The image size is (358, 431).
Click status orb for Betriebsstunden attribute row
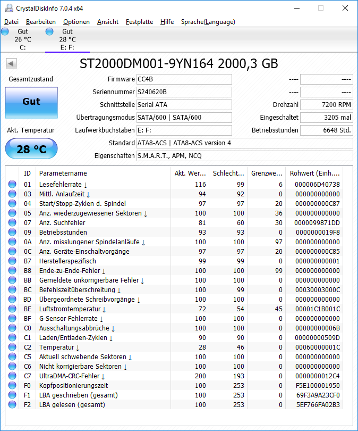pyautogui.click(x=12, y=232)
